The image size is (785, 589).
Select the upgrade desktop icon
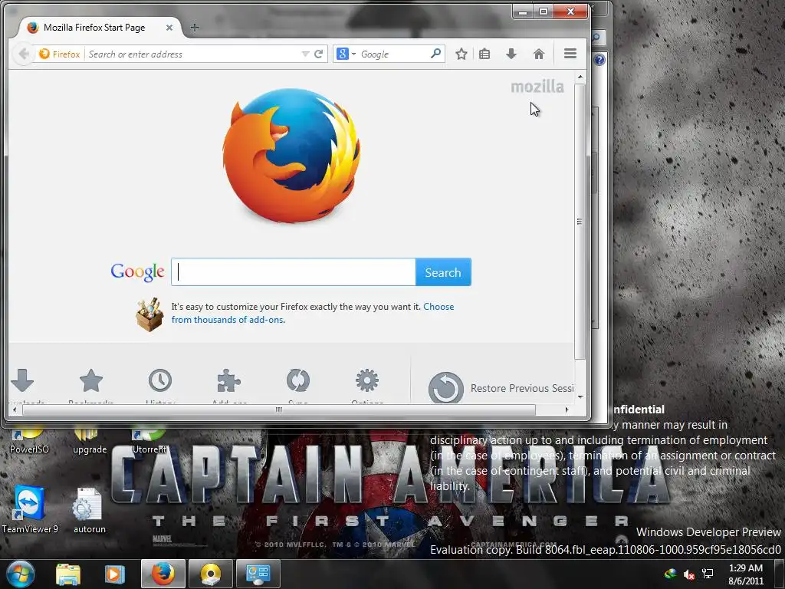pos(89,441)
